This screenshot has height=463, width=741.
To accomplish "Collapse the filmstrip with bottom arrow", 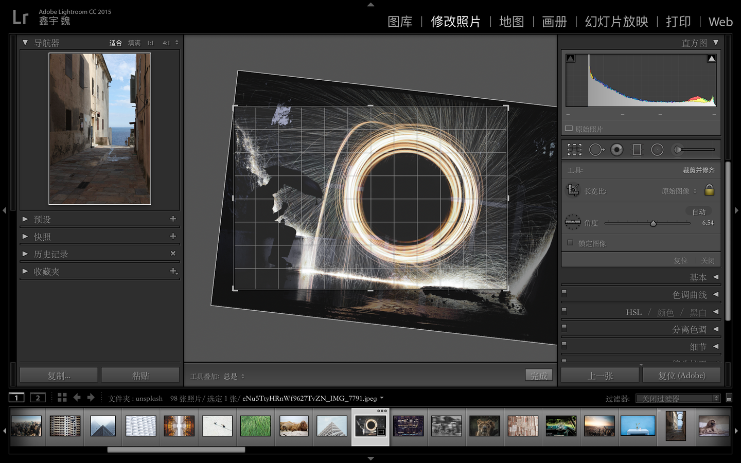I will [x=370, y=458].
